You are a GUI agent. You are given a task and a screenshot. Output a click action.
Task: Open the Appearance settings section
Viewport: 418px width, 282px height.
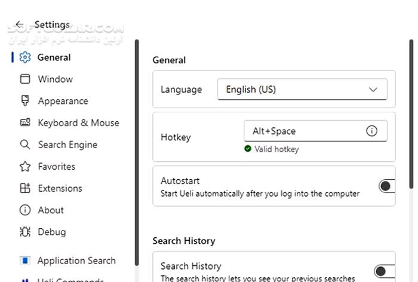(69, 101)
